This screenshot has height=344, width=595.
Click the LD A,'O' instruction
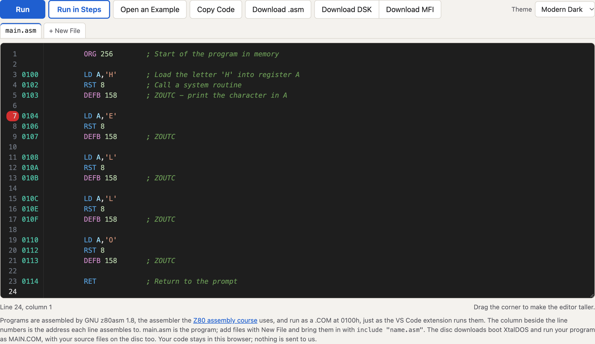click(100, 240)
